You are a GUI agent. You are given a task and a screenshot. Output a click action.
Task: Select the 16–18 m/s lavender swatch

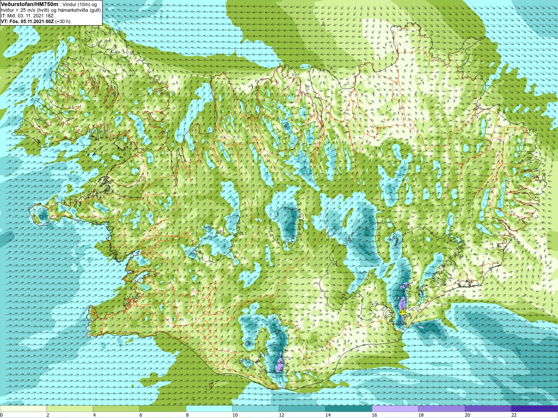pyautogui.click(x=395, y=409)
